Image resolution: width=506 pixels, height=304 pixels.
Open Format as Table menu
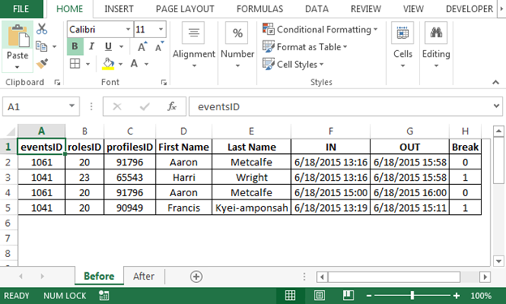[x=305, y=47]
